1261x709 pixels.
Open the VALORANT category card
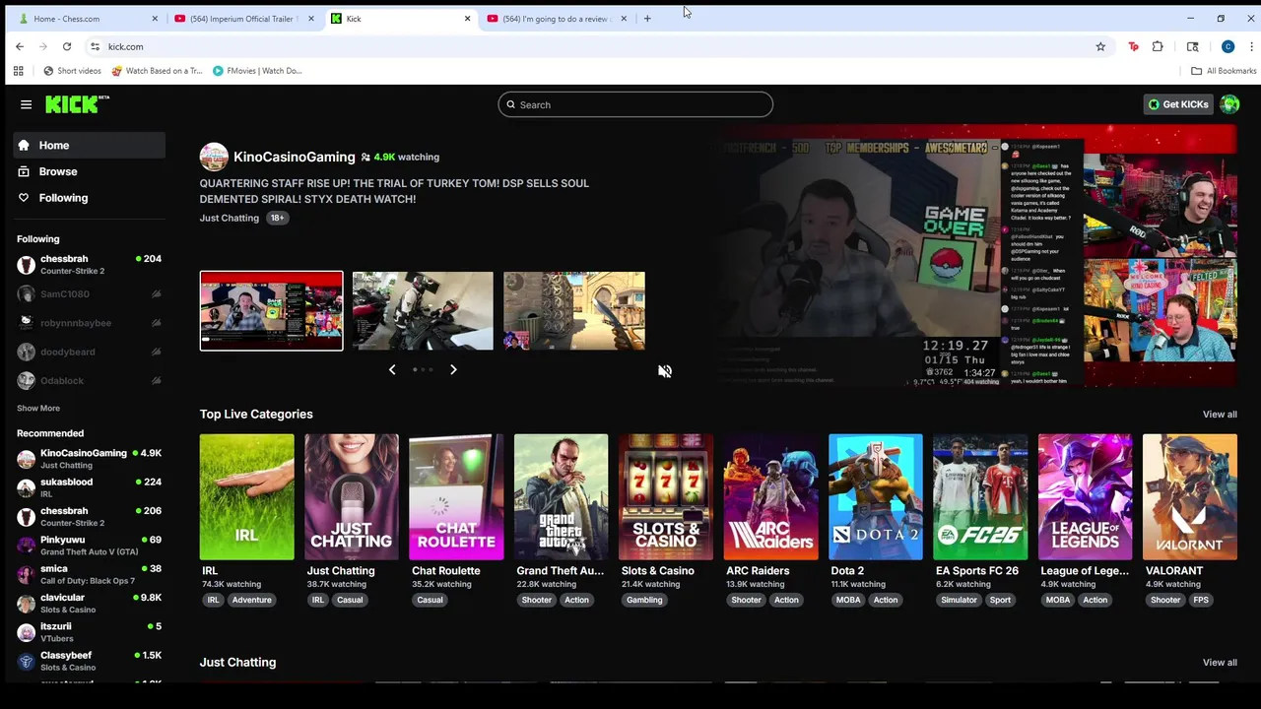click(x=1190, y=497)
